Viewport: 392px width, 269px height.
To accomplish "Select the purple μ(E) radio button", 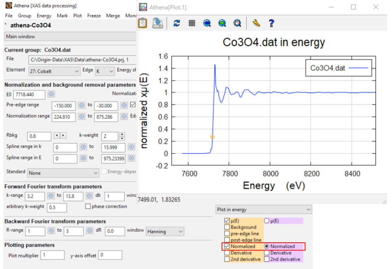I will (266, 220).
